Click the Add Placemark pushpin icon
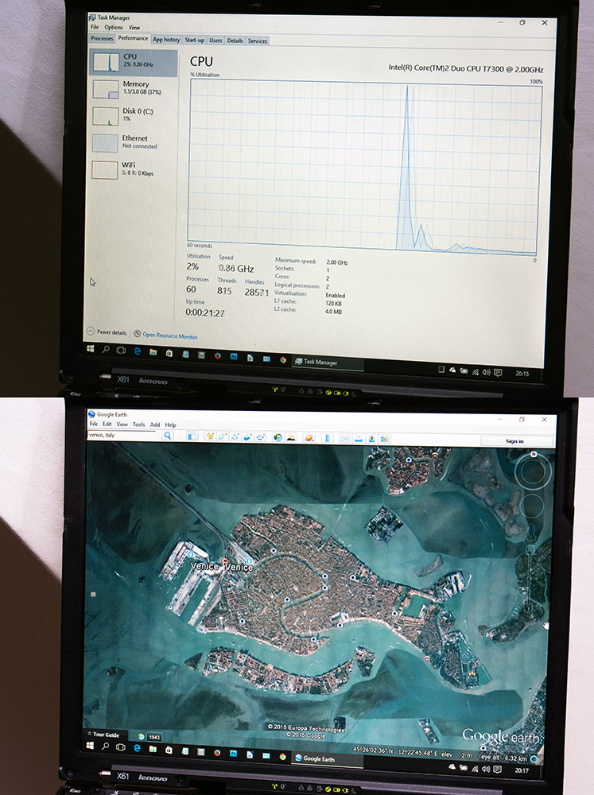 click(210, 436)
